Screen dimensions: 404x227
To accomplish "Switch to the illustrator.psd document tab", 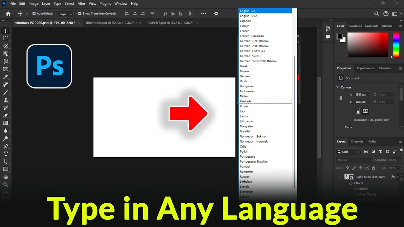I will click(x=111, y=23).
